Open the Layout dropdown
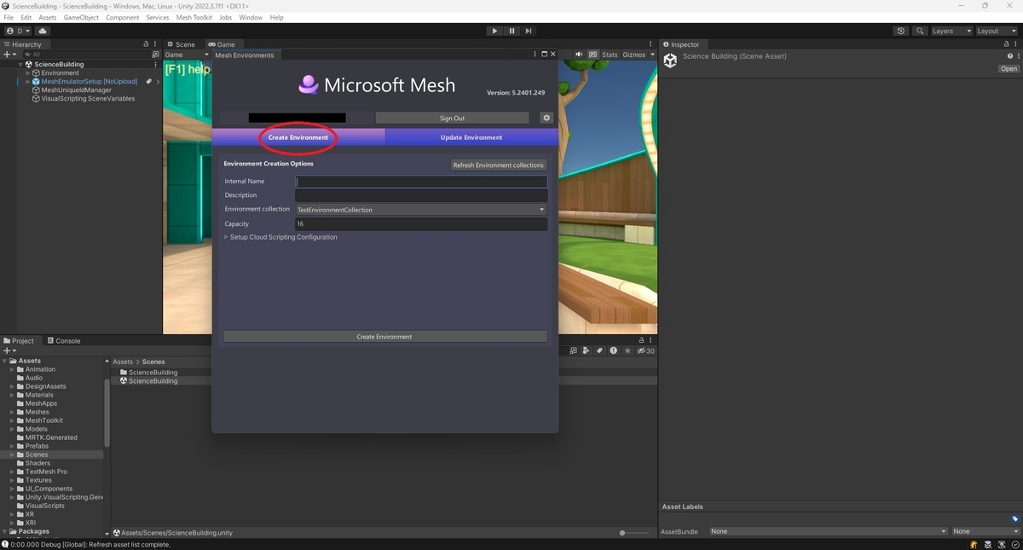 pyautogui.click(x=996, y=31)
